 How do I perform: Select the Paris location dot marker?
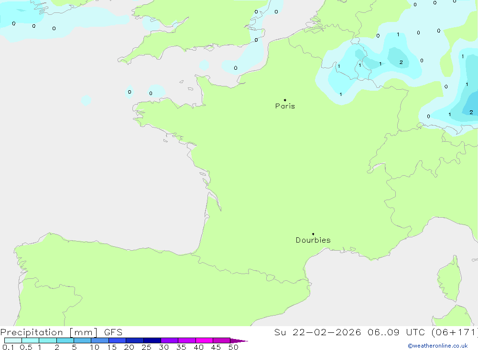tap(285, 100)
